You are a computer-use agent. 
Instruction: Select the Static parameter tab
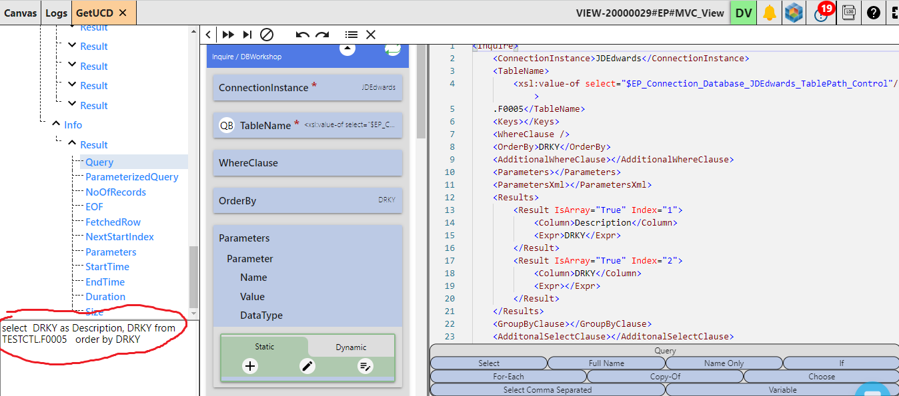pyautogui.click(x=265, y=347)
